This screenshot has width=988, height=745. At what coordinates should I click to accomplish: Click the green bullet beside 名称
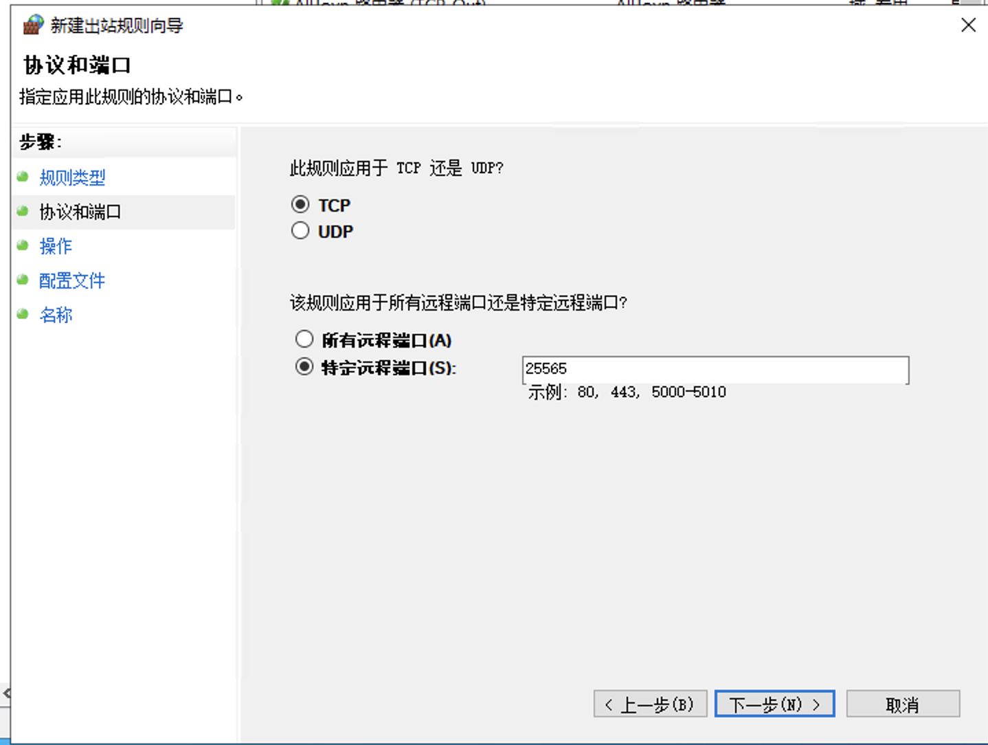tap(23, 314)
